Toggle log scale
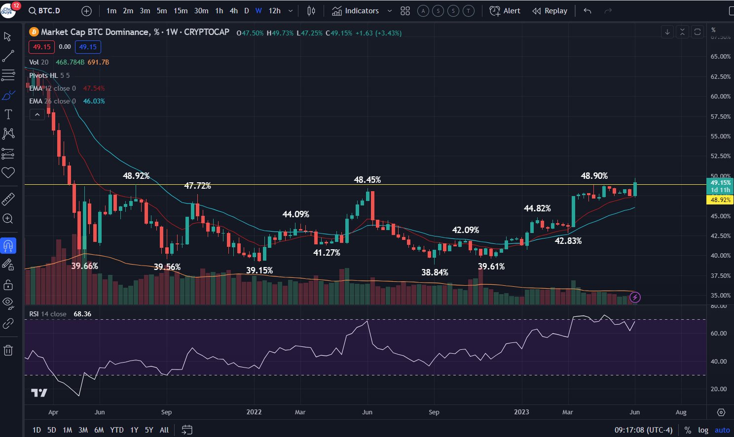This screenshot has height=437, width=734. click(703, 430)
